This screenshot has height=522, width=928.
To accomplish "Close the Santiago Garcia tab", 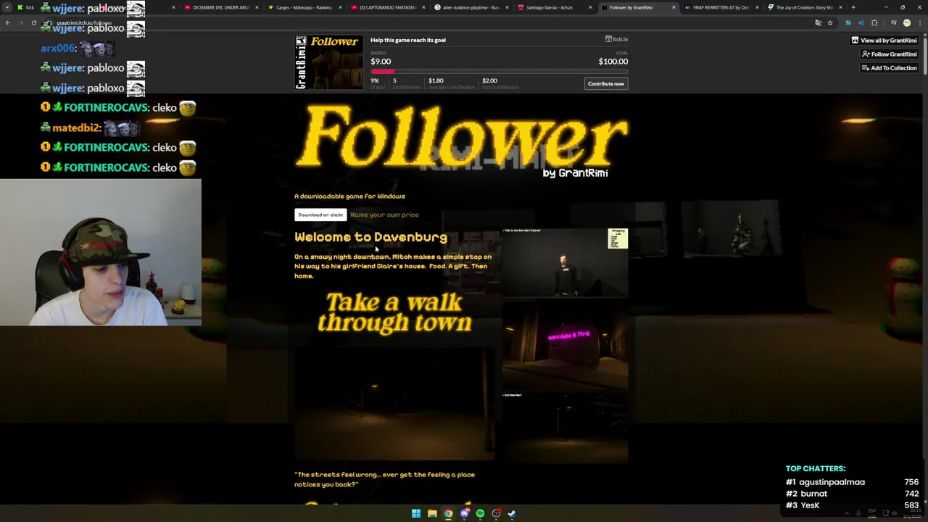I will click(x=590, y=7).
